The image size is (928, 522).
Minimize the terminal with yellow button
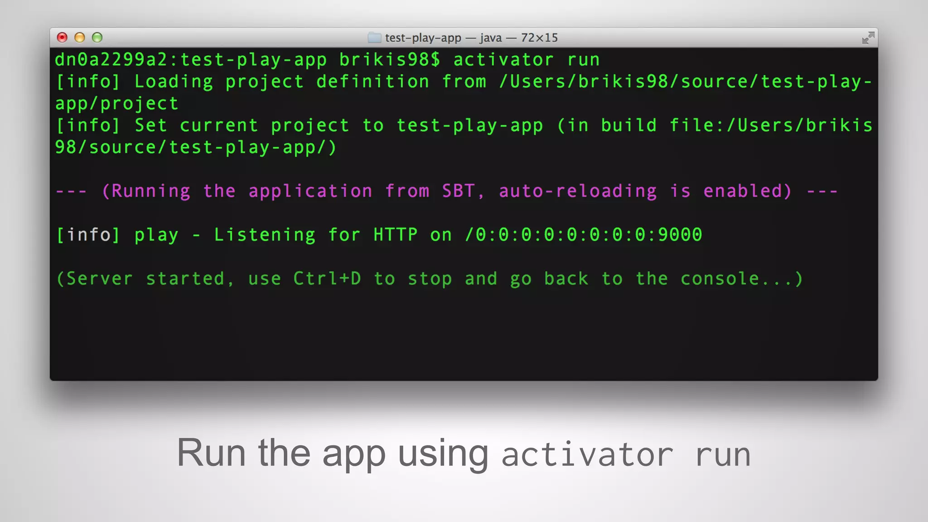[x=80, y=38]
